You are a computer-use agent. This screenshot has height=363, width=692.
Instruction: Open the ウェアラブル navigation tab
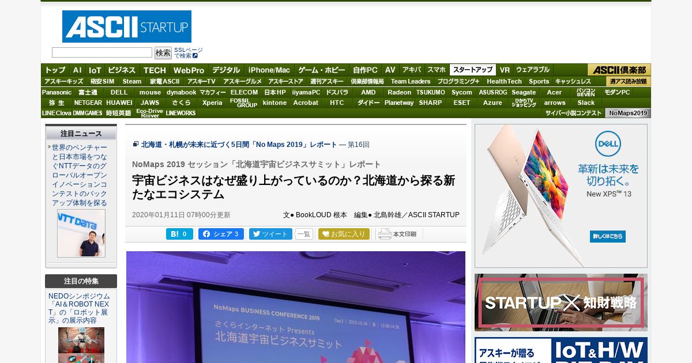533,70
